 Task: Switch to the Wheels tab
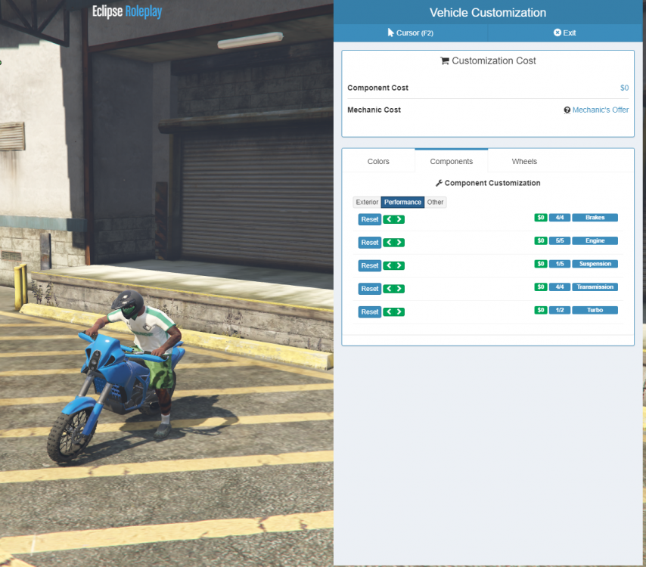pyautogui.click(x=524, y=162)
